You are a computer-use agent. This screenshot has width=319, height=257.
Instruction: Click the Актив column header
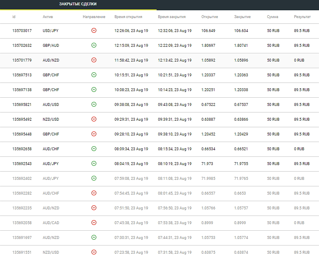point(48,17)
